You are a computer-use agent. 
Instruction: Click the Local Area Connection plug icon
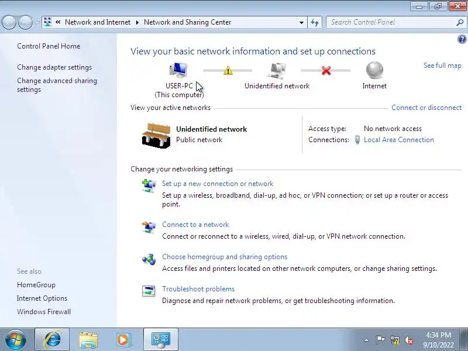tap(357, 140)
